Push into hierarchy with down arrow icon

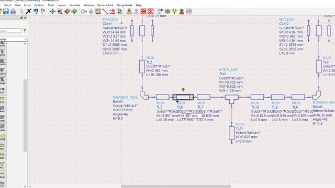click(129, 11)
